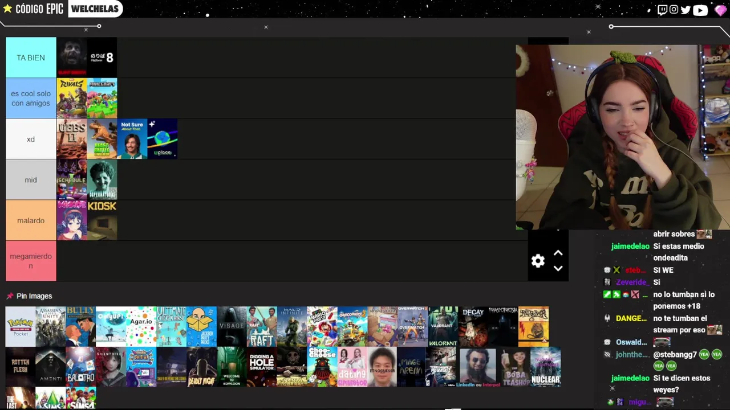Select the TA BIEN tier label
The width and height of the screenshot is (730, 410).
(x=31, y=58)
